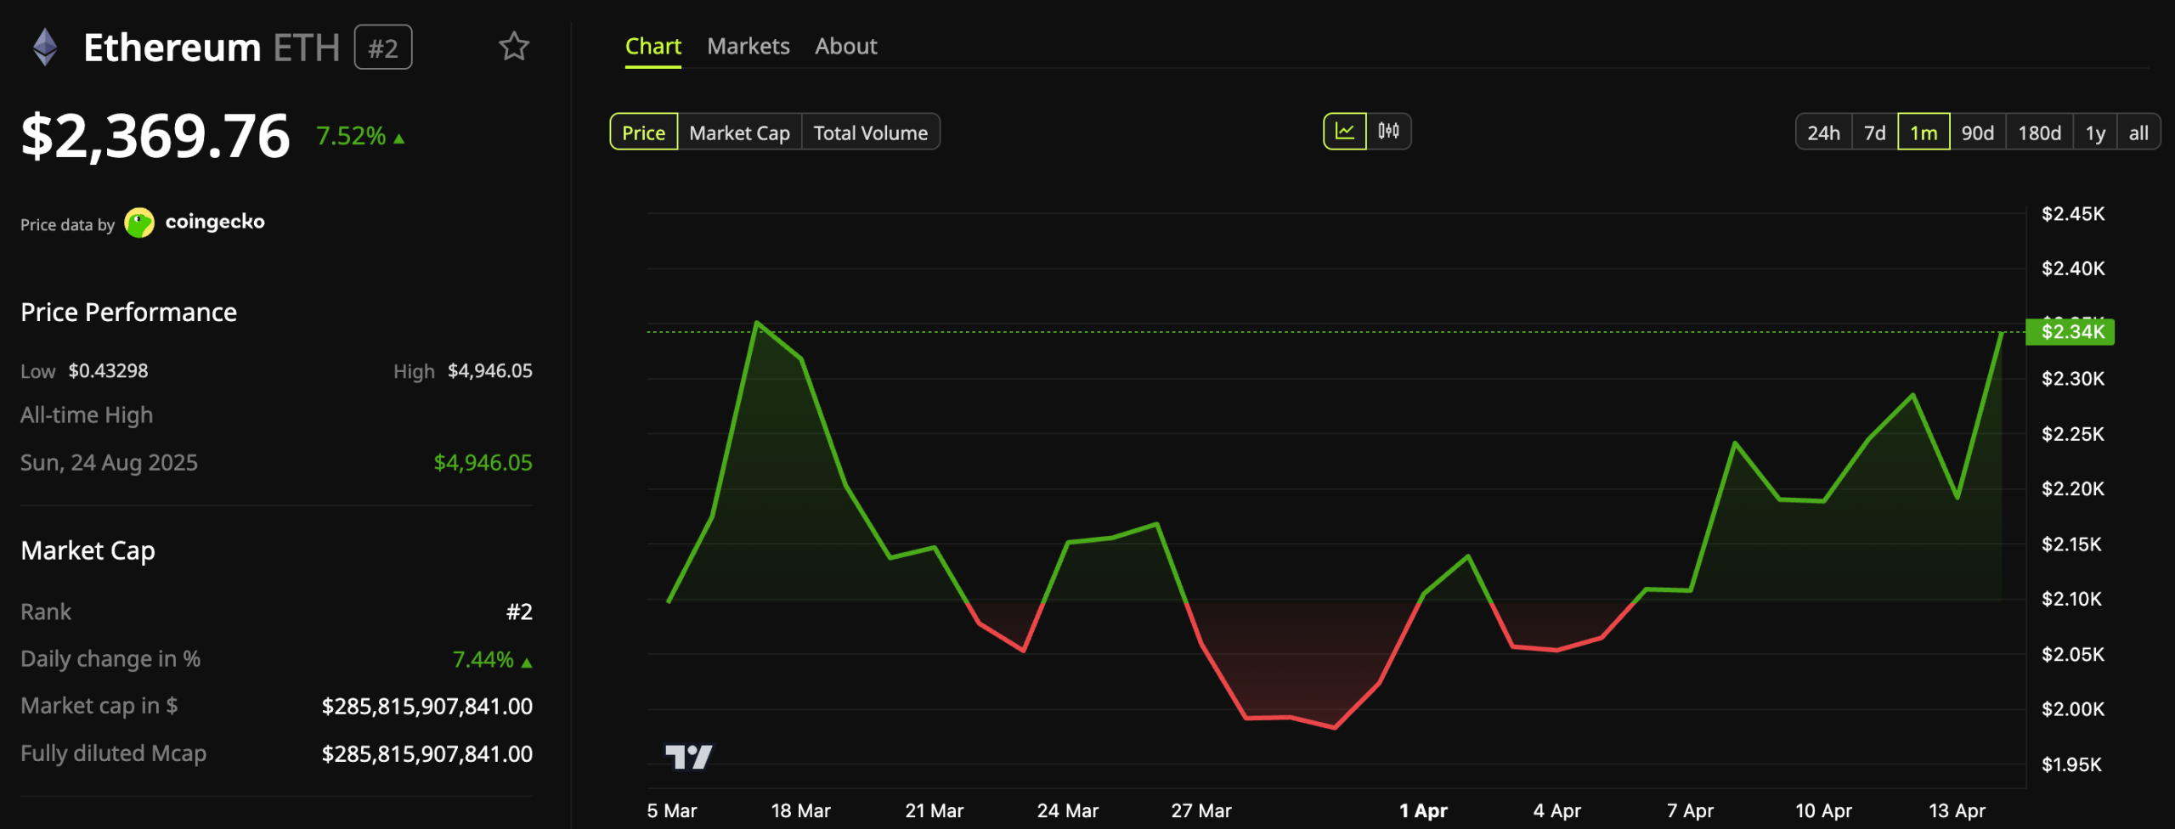Click the $2.34K price axis label
The height and width of the screenshot is (829, 2175).
[x=2071, y=332]
